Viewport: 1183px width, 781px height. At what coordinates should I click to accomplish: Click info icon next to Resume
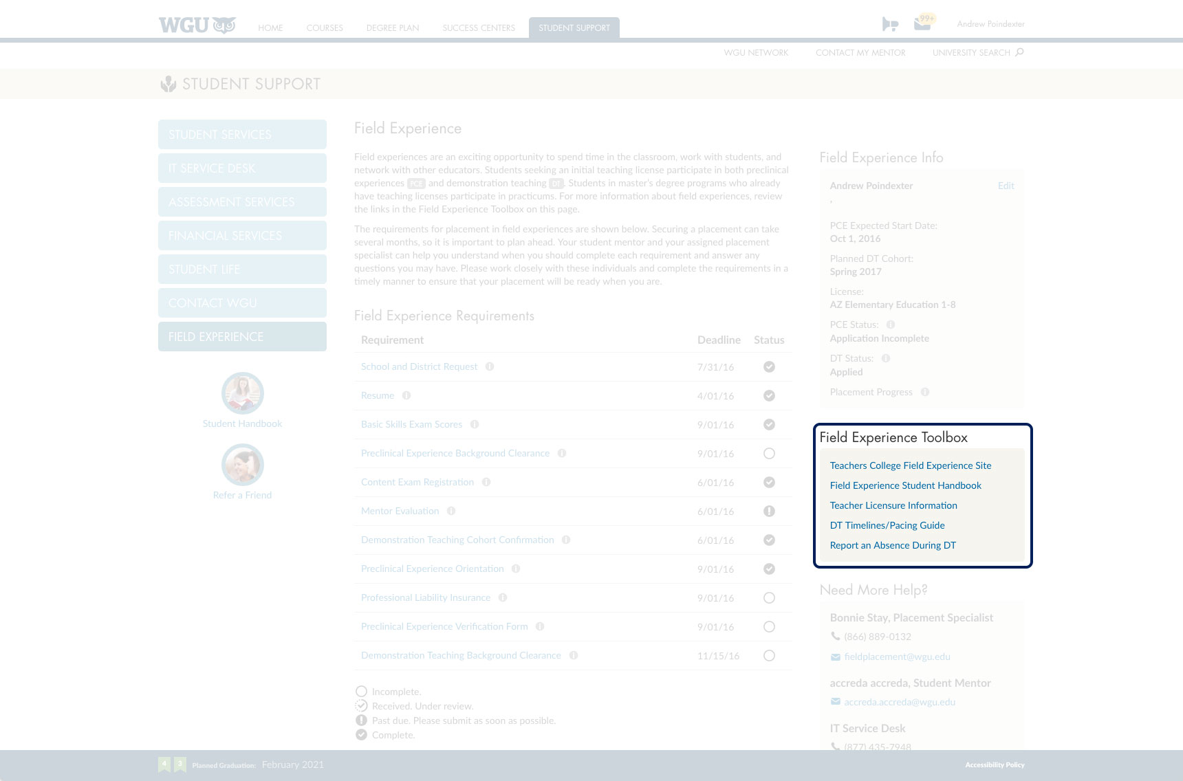(x=406, y=395)
